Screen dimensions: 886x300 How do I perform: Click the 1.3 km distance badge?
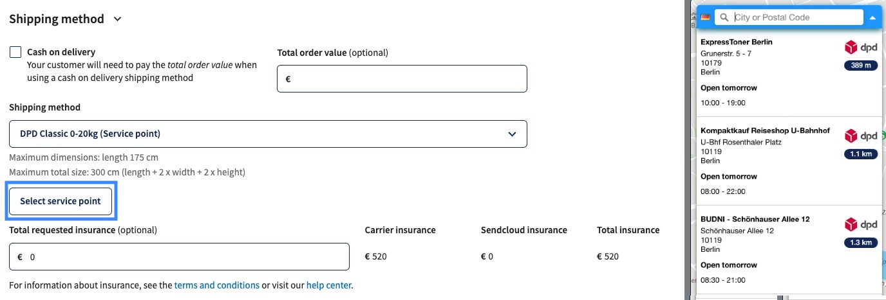(861, 243)
